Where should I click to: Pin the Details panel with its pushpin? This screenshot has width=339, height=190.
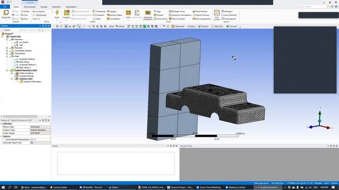coord(43,120)
